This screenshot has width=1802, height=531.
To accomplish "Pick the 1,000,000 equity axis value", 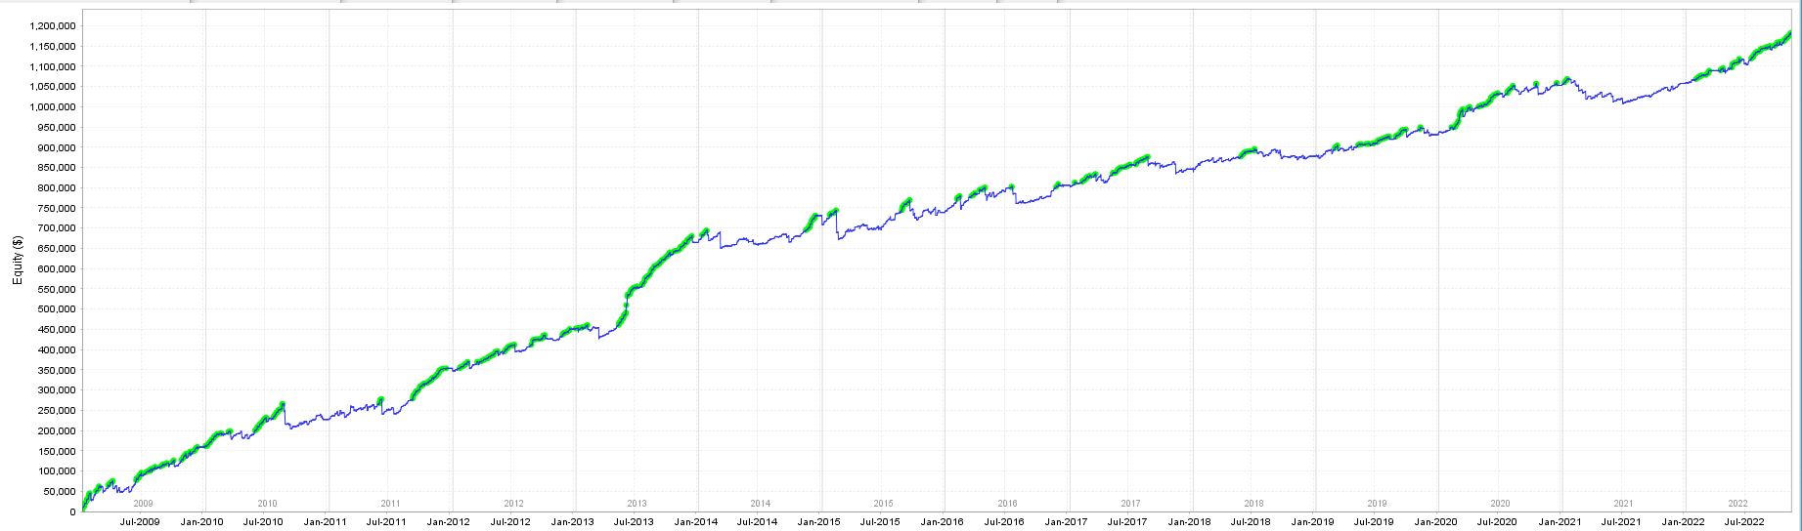I will click(x=52, y=106).
